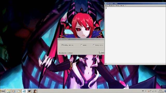
Task: Open the ? help menu in Editor
Action: [x=126, y=5]
